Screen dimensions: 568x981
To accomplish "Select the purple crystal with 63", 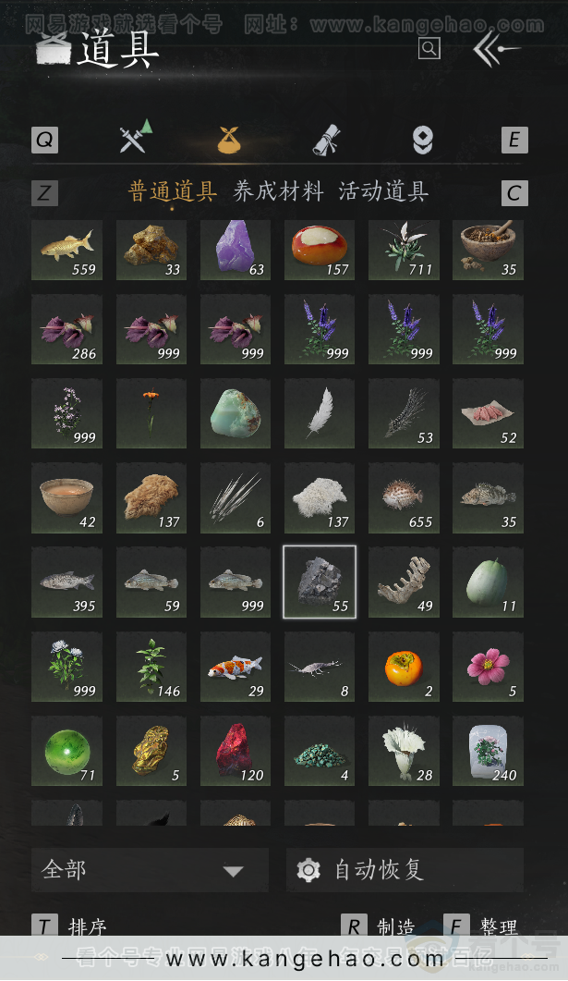I will (x=235, y=249).
